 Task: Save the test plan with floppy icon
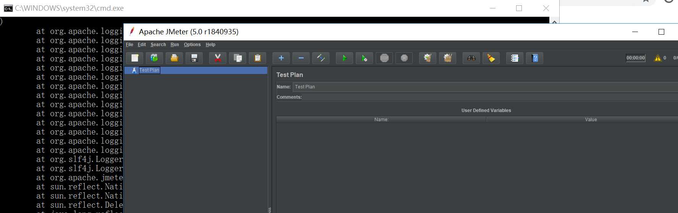(x=194, y=58)
